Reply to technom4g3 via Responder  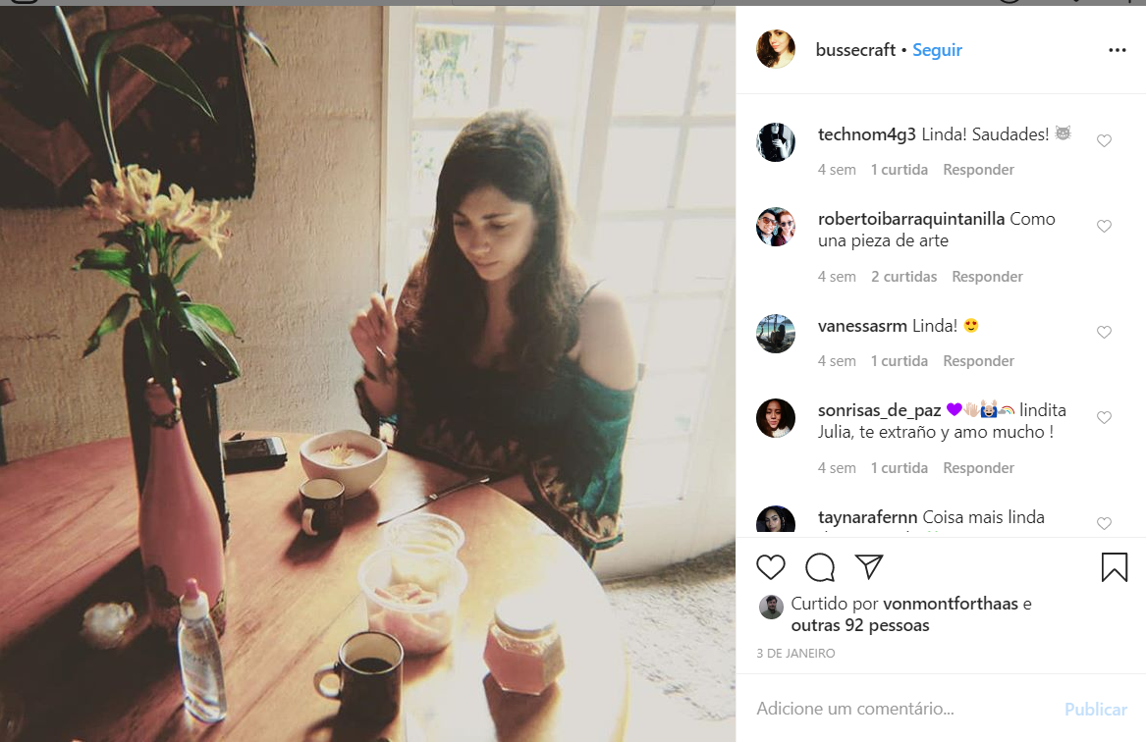coord(978,170)
